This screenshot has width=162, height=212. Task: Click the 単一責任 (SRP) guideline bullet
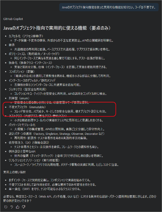45,189
